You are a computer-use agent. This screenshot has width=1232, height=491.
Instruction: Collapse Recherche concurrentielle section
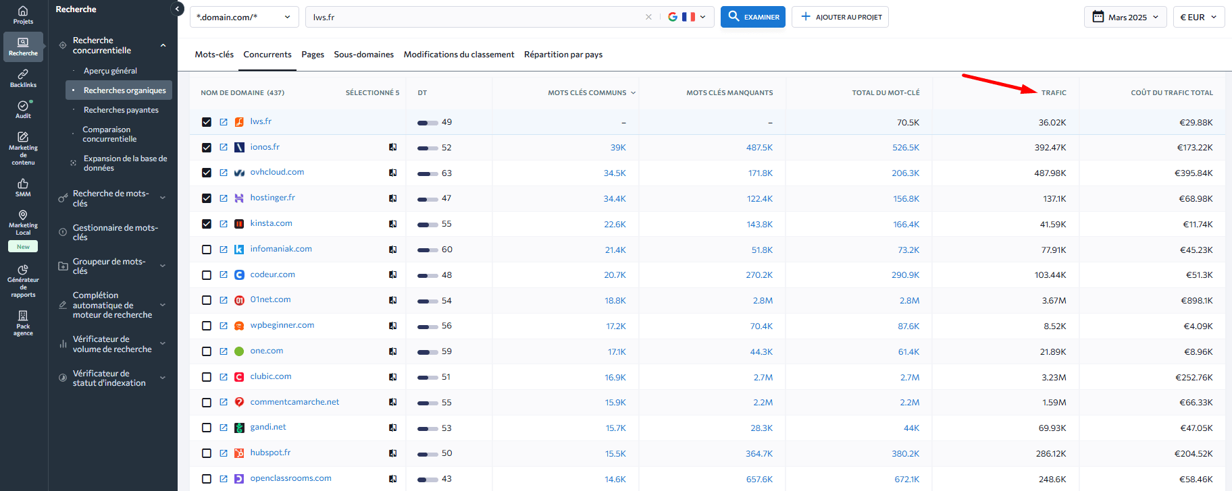pos(163,45)
